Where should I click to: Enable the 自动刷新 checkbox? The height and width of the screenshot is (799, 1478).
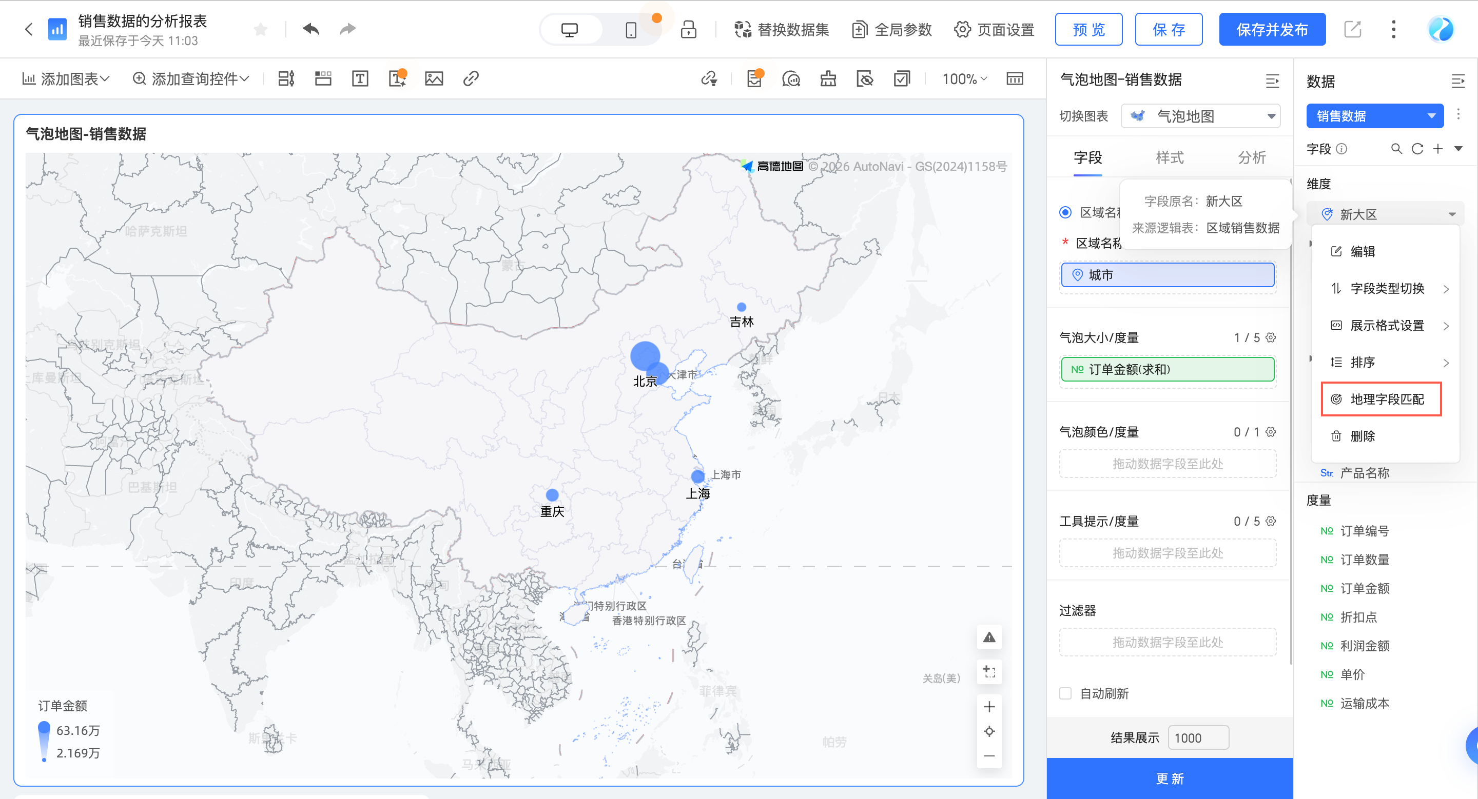pyautogui.click(x=1065, y=693)
